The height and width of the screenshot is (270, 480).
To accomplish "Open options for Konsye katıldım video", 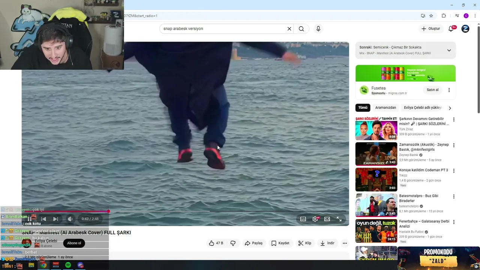I will (x=454, y=171).
